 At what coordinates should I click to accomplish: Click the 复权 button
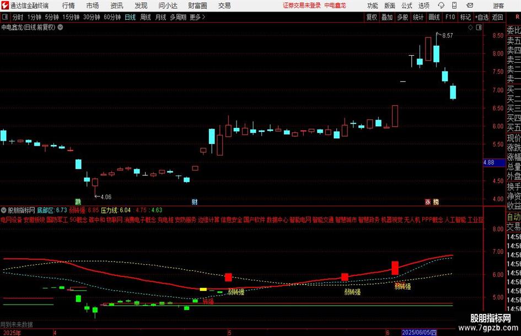coord(372,17)
